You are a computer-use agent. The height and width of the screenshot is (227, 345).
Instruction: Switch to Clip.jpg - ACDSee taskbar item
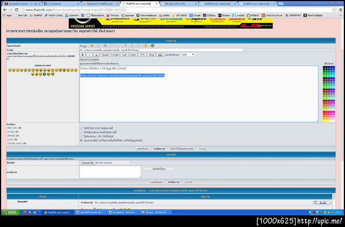tap(156, 213)
